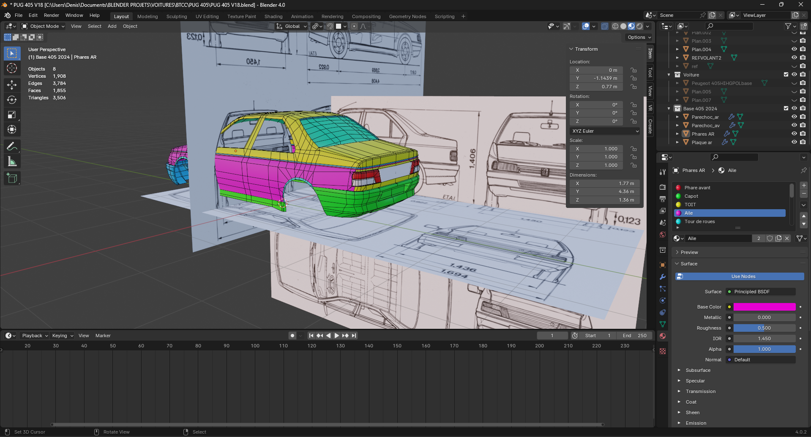Screen dimensions: 811x437
Task: Switch viewport to wireframe shading
Action: (615, 26)
